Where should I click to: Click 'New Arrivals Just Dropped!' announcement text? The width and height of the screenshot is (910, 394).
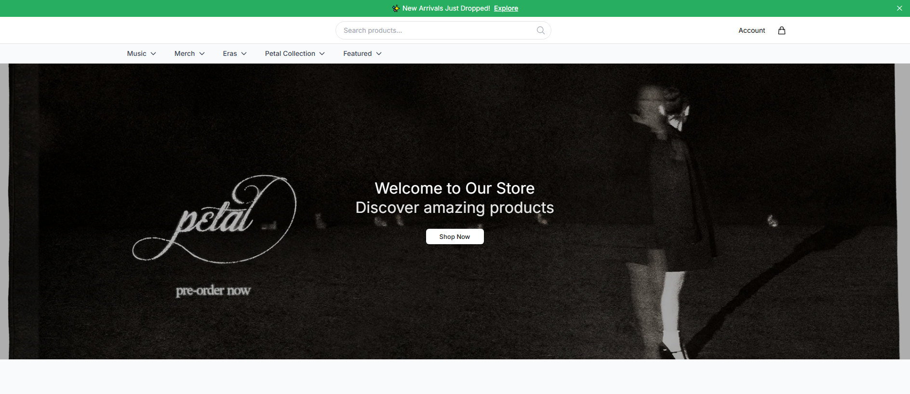(446, 8)
